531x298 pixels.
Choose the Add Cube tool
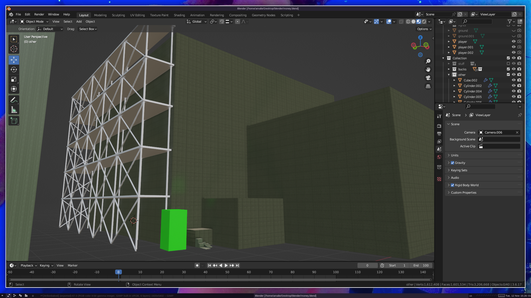pos(14,121)
